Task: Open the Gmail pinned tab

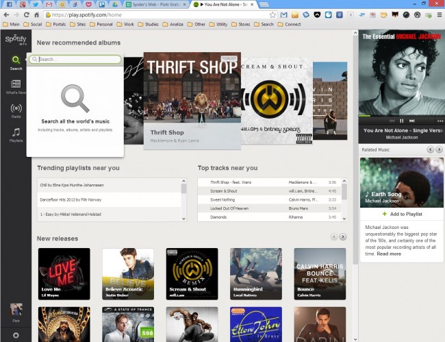Action: point(49,4)
